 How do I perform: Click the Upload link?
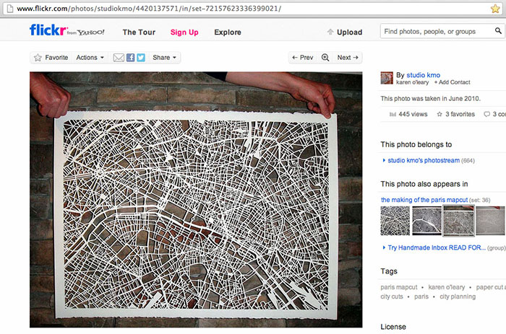point(345,32)
